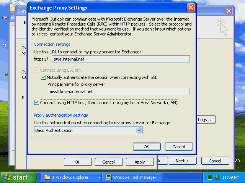This screenshot has width=245, height=183.
Task: Apply changes in the underlying properties dialog
Action: coord(140,162)
